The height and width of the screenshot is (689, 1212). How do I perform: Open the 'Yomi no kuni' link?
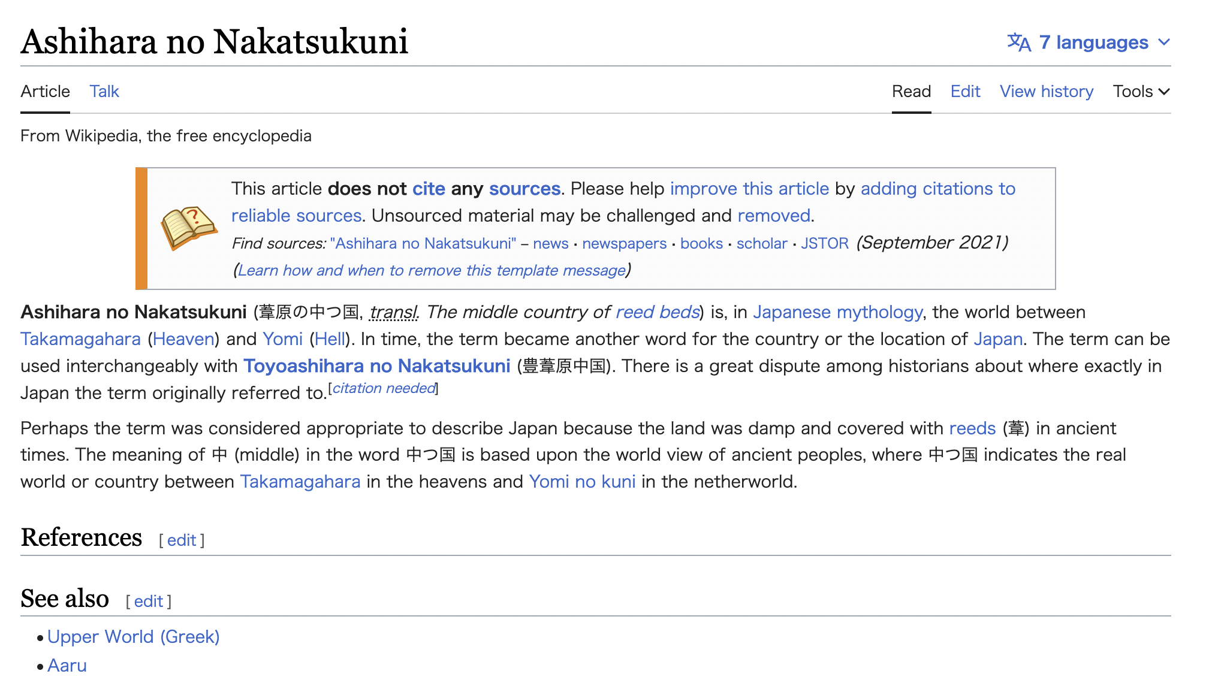tap(582, 482)
